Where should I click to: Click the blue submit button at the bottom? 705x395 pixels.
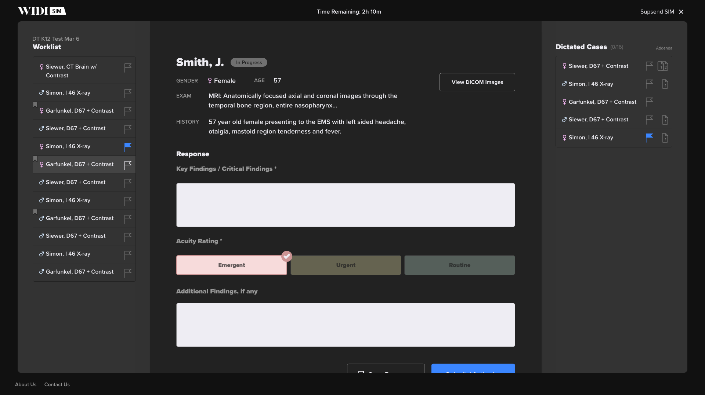[473, 369]
